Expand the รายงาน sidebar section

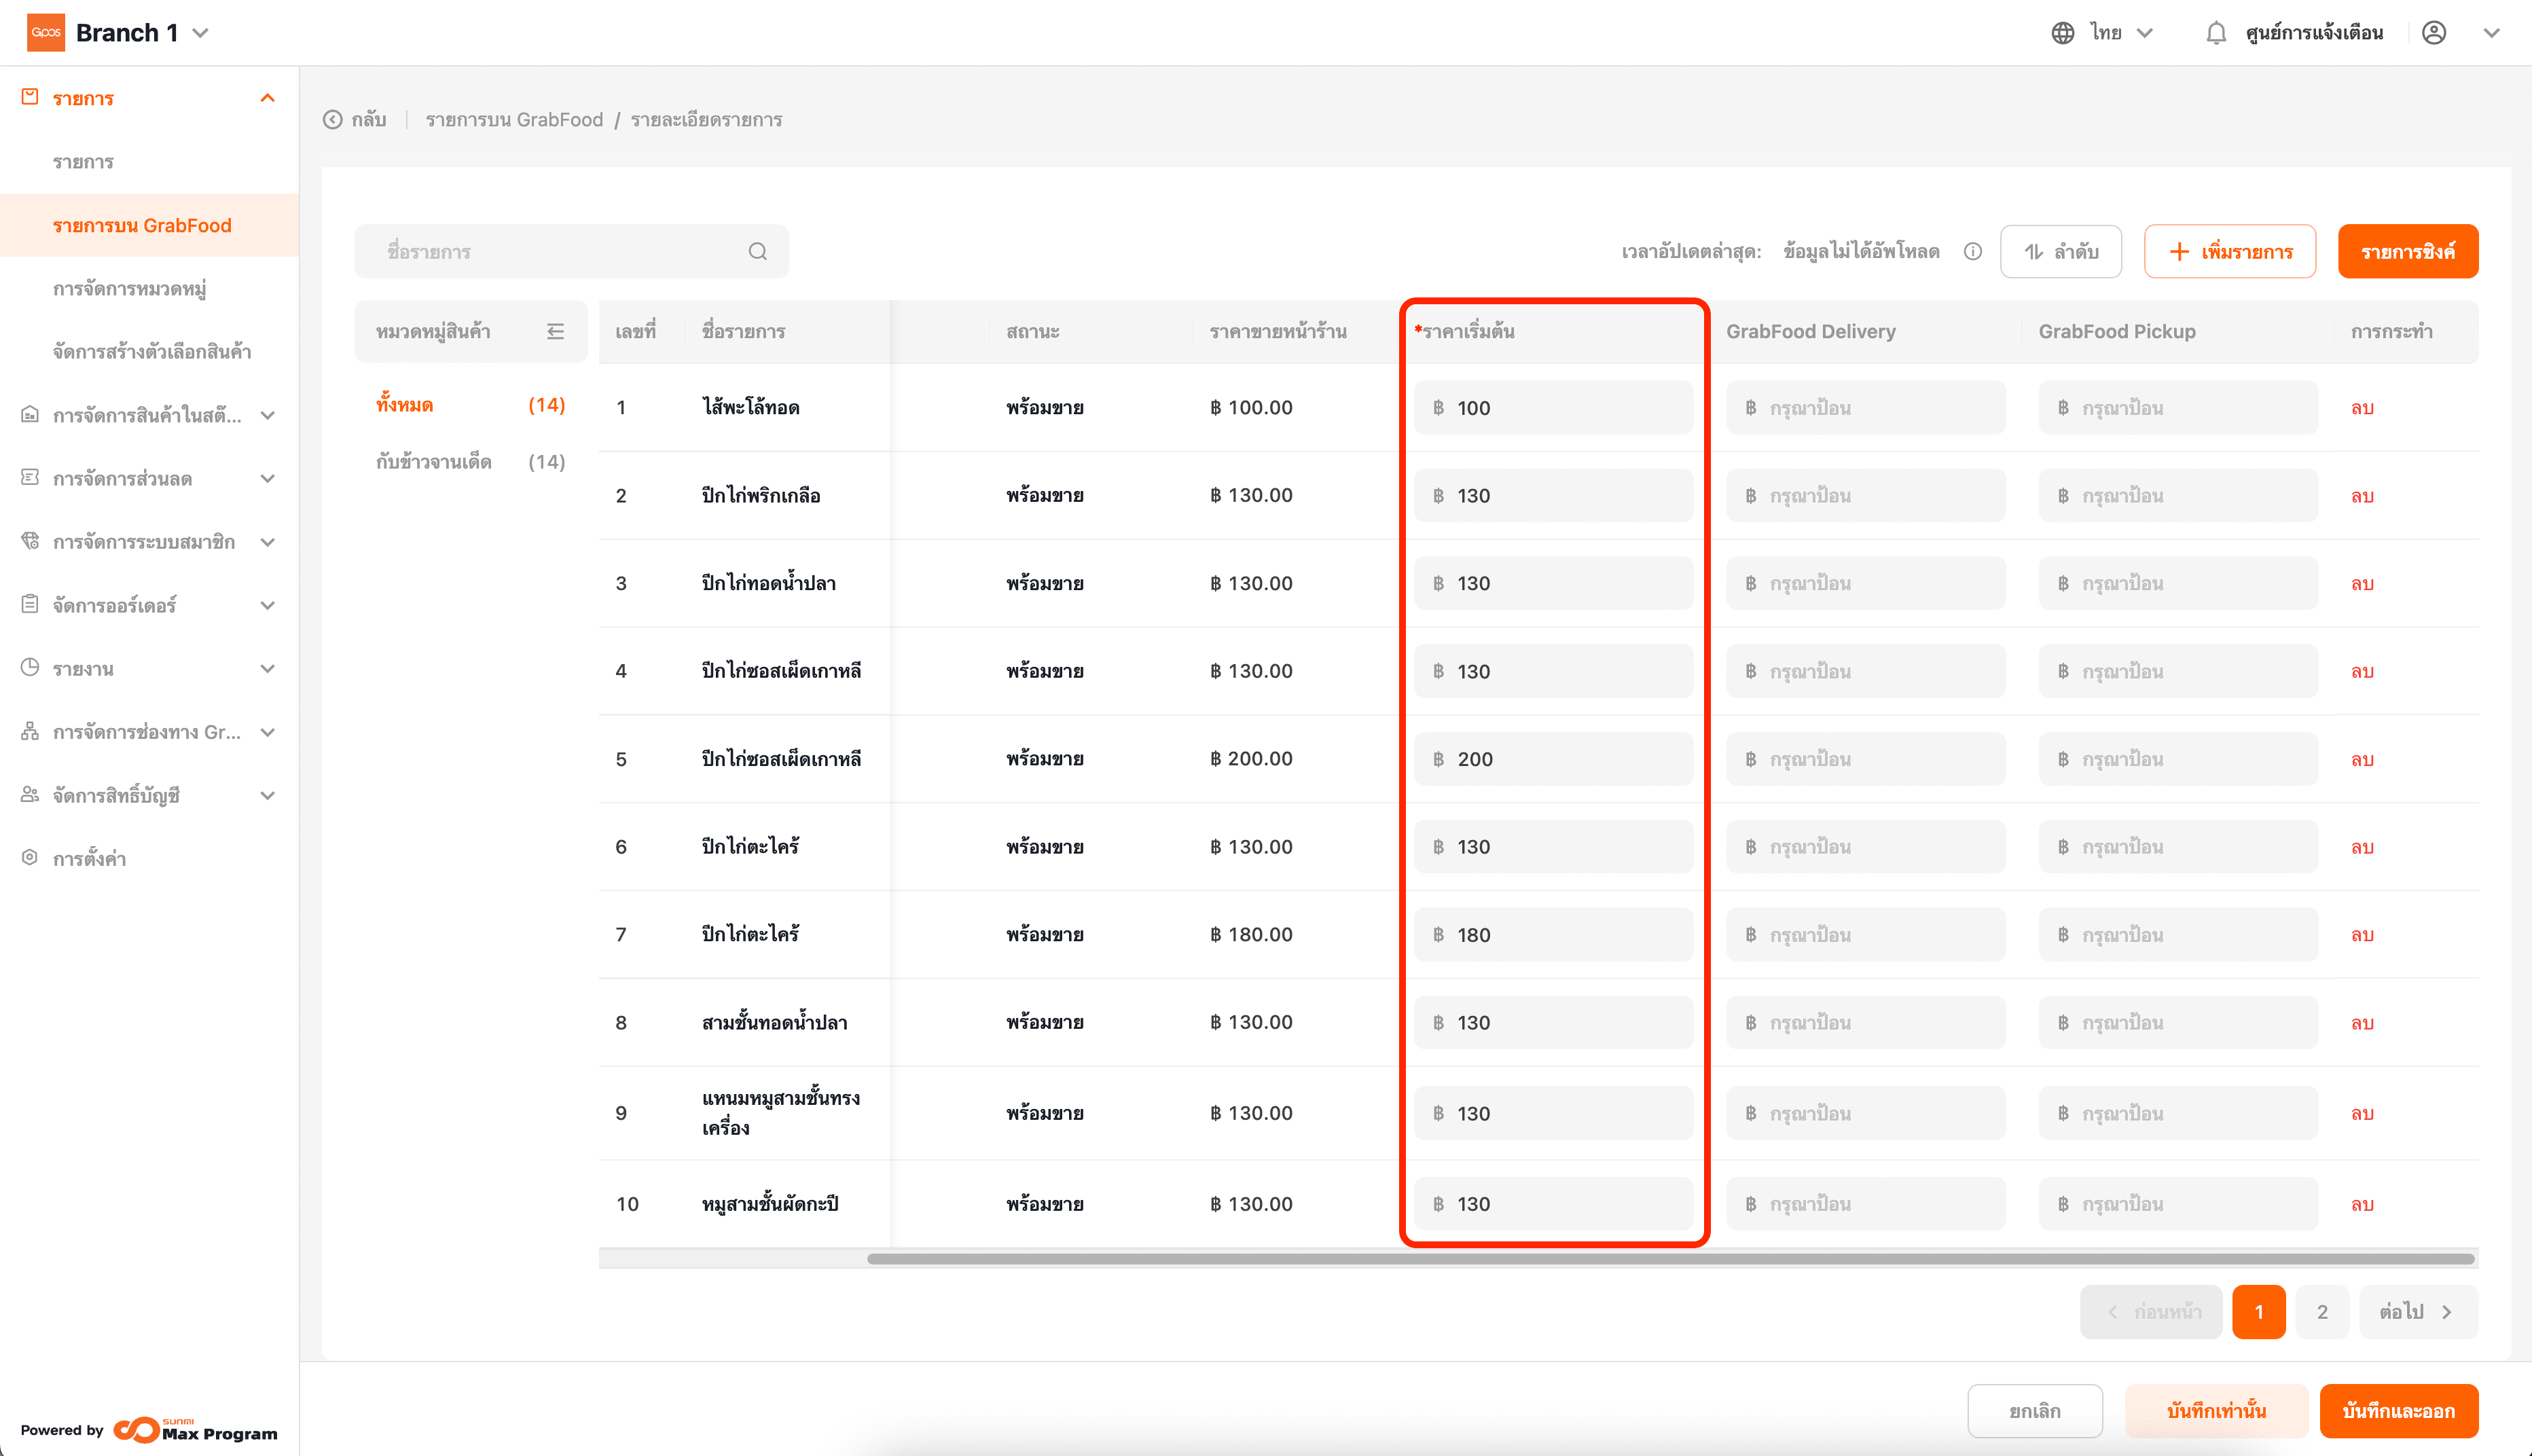point(267,668)
